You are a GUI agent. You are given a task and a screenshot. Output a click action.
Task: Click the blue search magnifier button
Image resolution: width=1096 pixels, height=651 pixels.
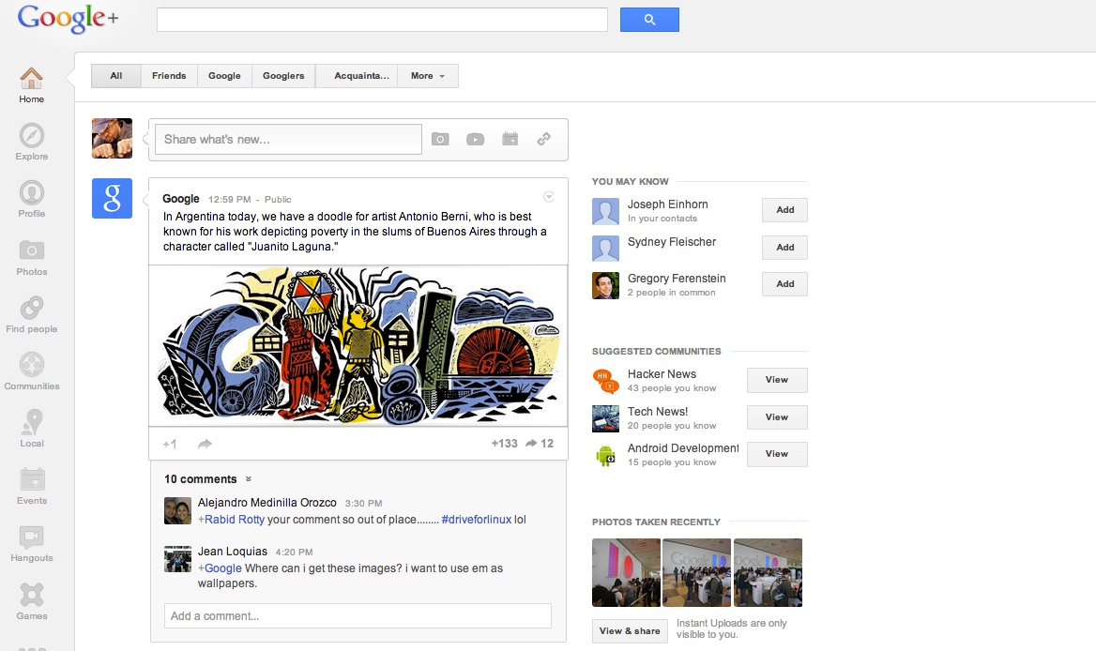click(x=649, y=20)
